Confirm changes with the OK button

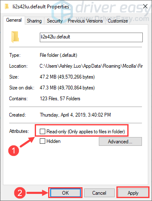click(x=65, y=193)
